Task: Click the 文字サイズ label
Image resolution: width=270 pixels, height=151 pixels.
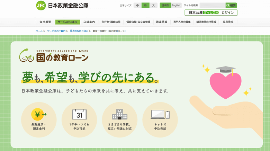Action: coord(126,6)
